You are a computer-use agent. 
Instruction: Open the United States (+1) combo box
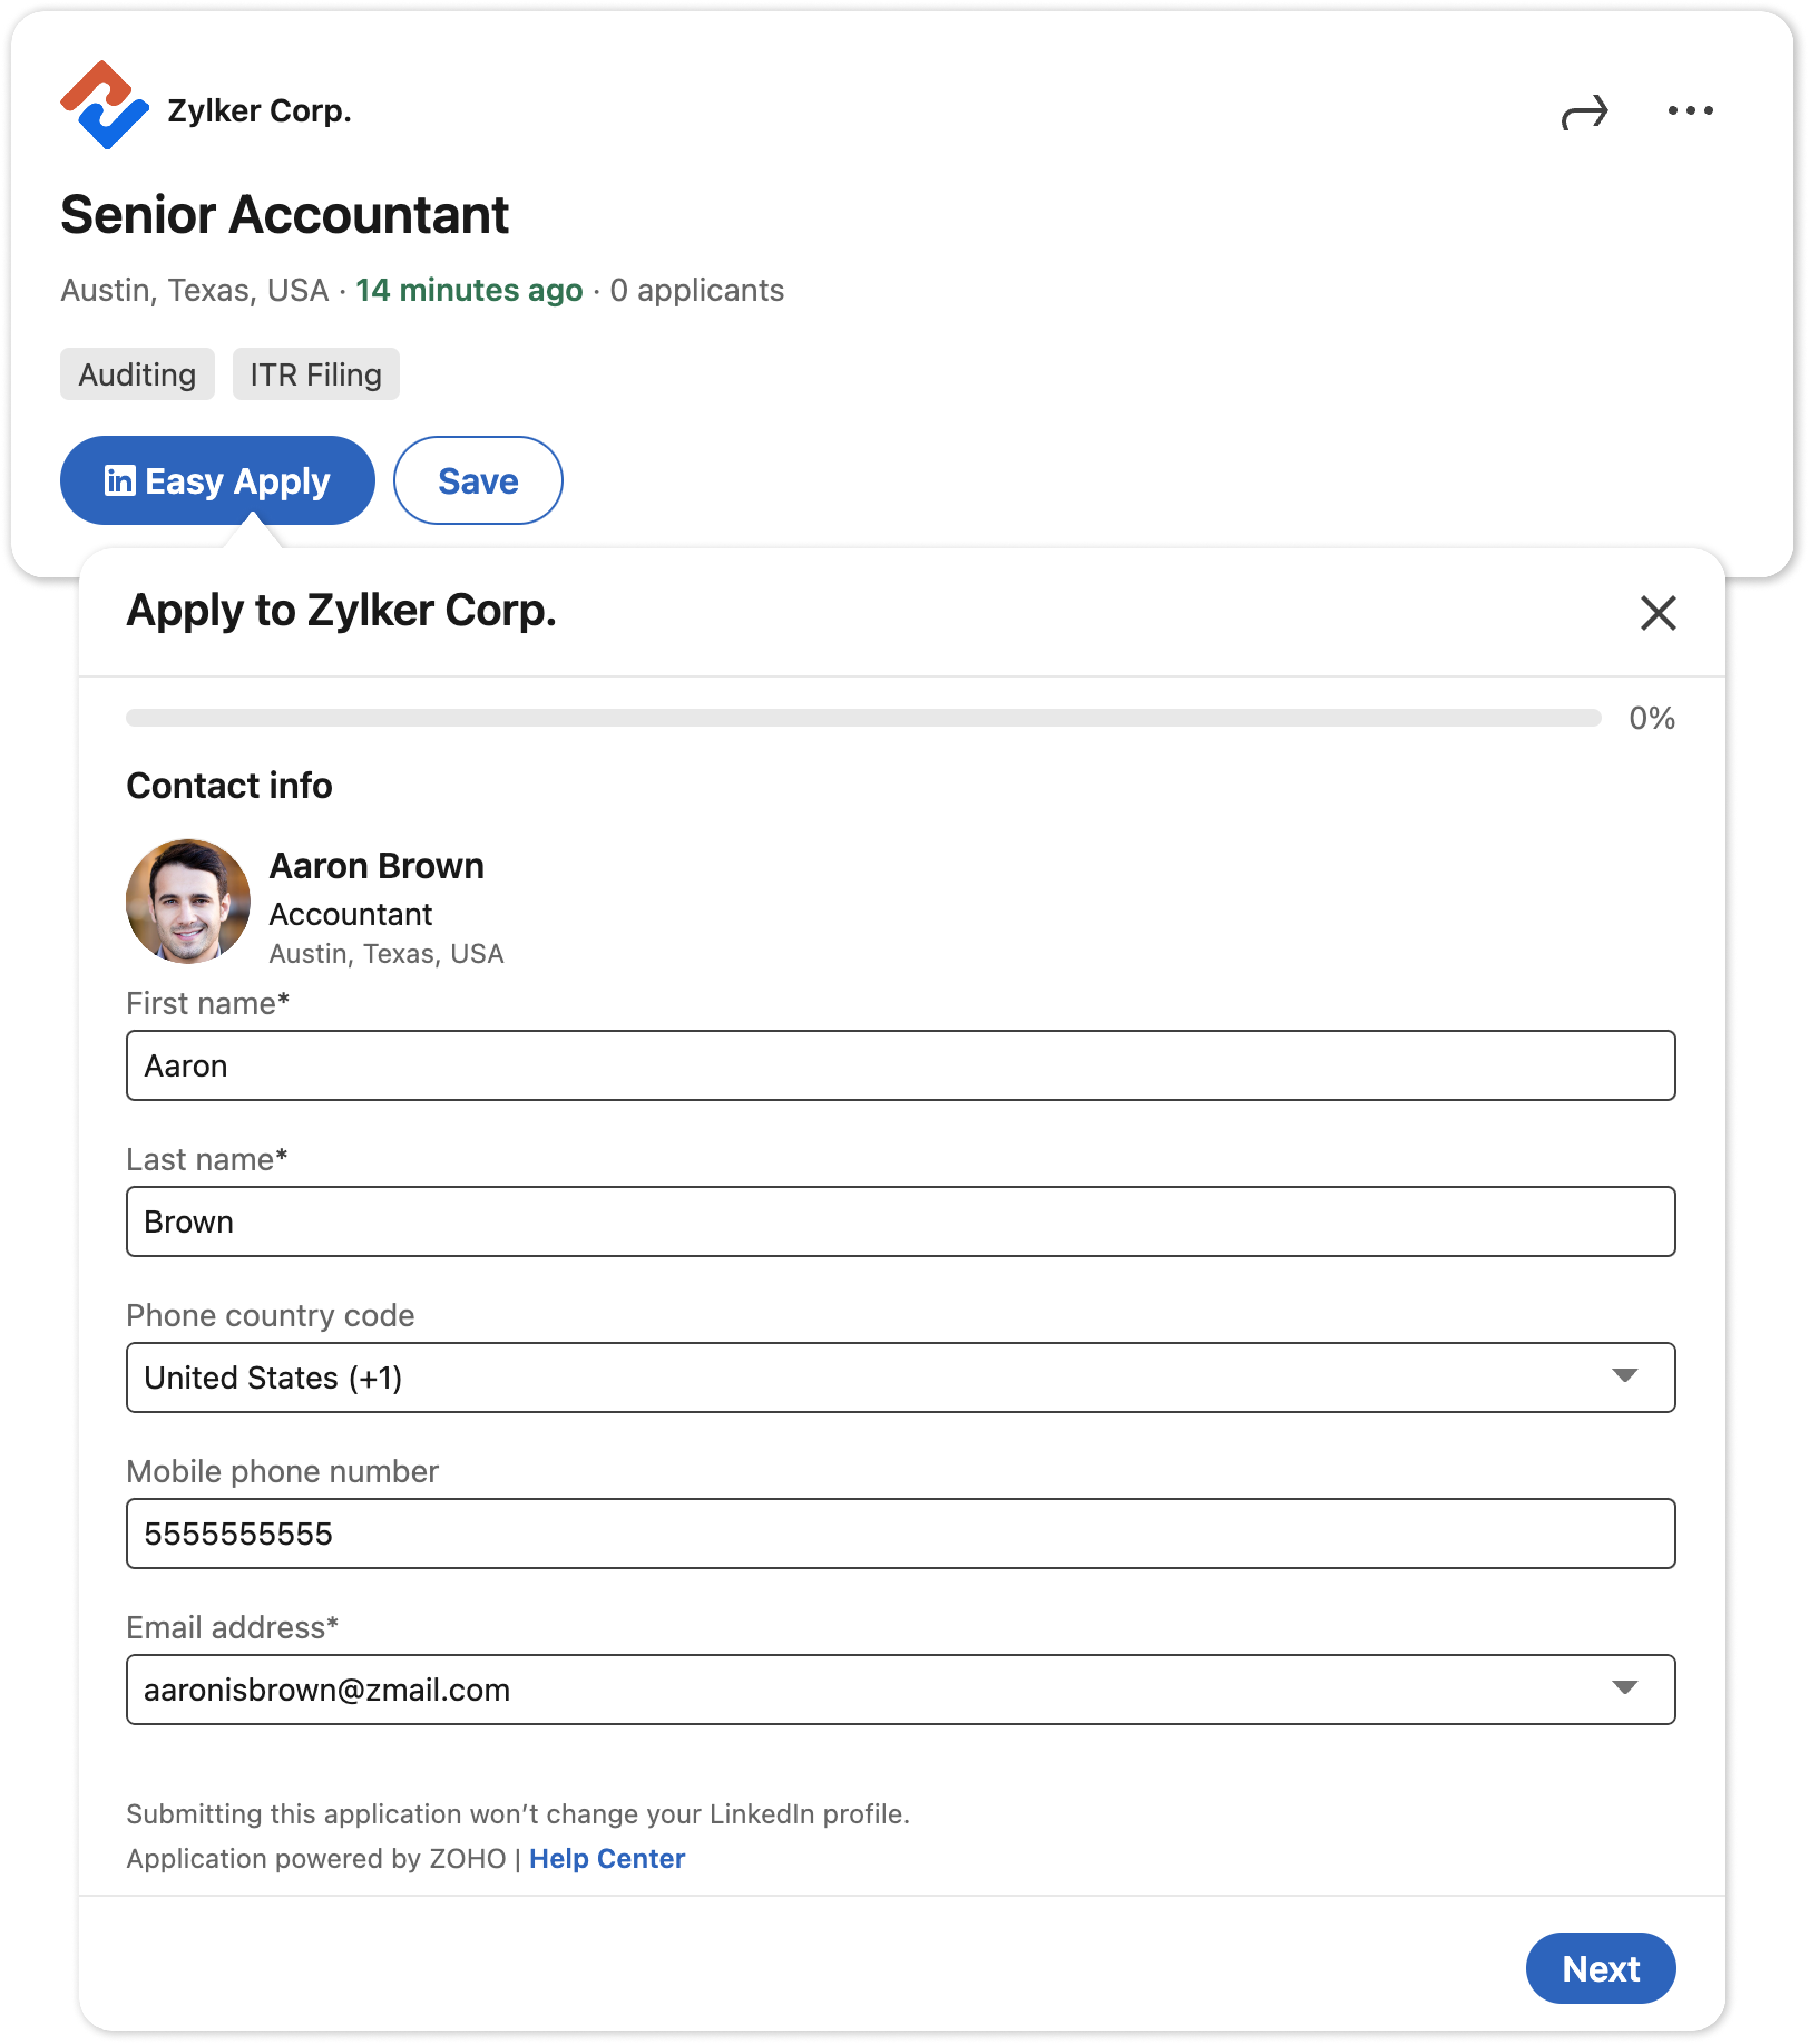point(901,1377)
